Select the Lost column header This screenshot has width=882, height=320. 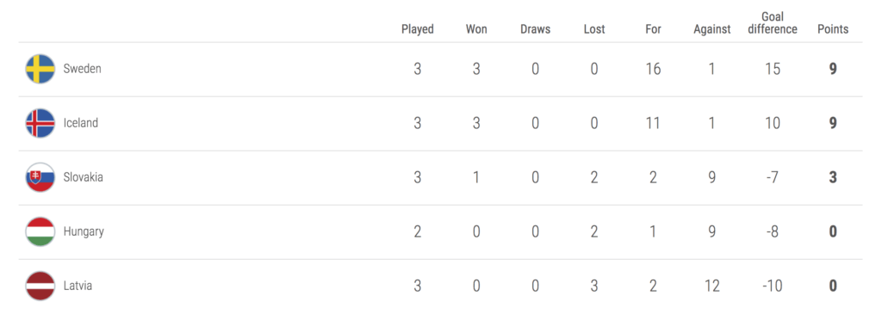pos(594,29)
